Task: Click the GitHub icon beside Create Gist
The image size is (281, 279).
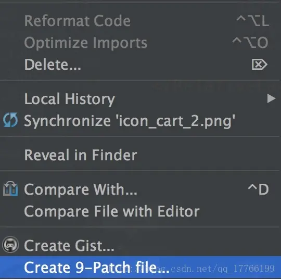Action: (10, 245)
